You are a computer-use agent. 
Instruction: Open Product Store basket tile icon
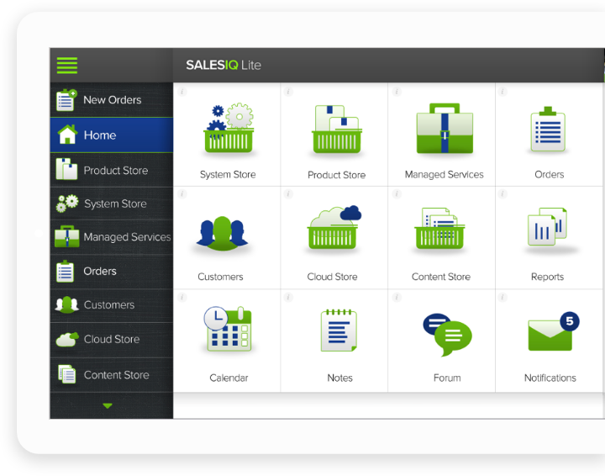[337, 130]
